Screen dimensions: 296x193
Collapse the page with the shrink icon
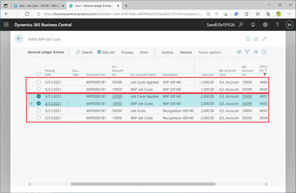tap(264, 39)
